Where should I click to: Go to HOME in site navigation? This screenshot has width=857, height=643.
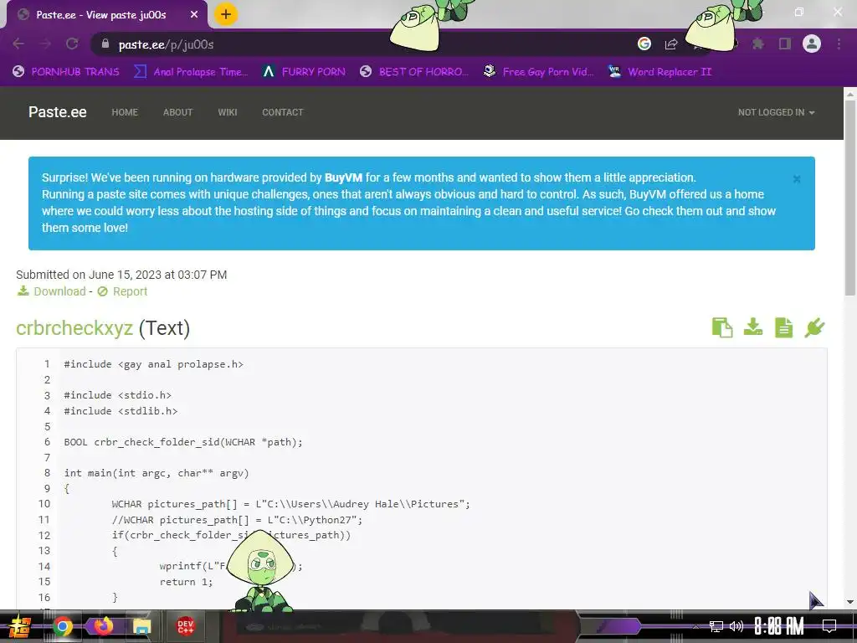125,112
